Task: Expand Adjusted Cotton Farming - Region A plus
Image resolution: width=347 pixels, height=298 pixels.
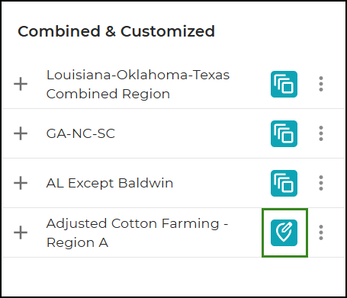Action: tap(21, 232)
